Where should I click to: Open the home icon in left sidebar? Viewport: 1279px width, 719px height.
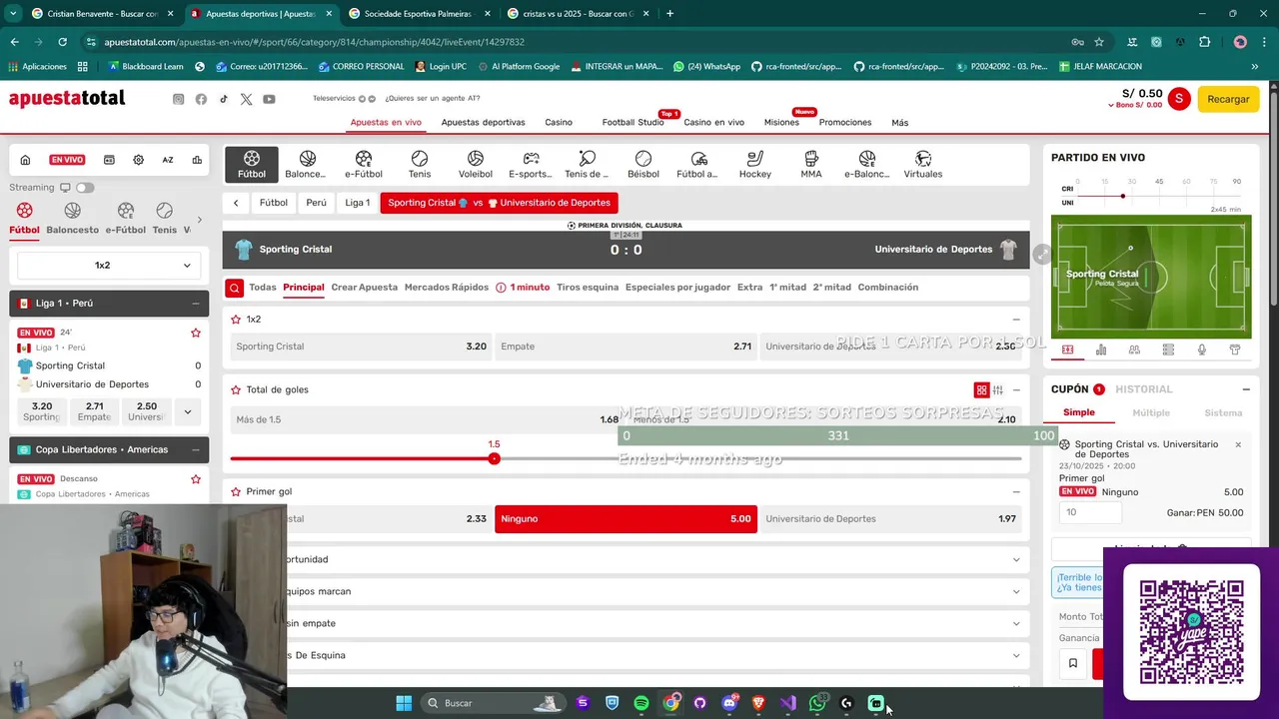coord(25,160)
